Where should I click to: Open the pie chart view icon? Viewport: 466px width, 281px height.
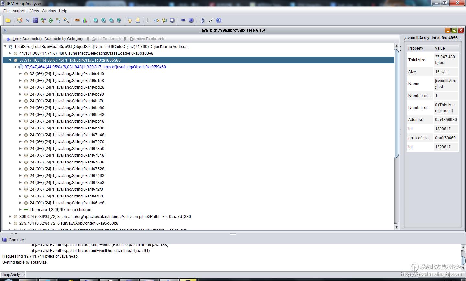(20, 20)
